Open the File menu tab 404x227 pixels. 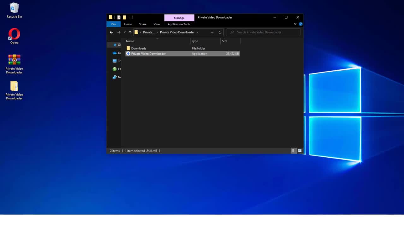click(114, 24)
